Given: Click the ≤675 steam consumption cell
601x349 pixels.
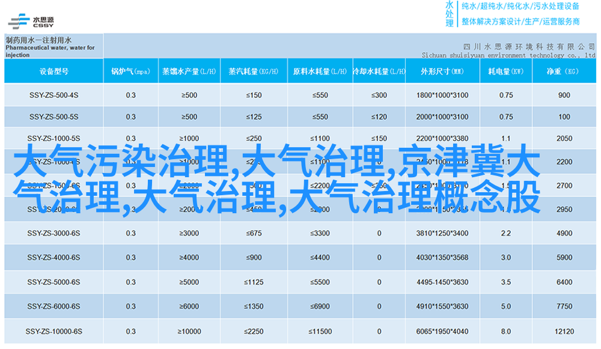Looking at the screenshot, I should coord(254,233).
